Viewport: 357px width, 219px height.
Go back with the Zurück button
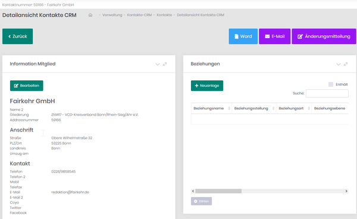[17, 36]
